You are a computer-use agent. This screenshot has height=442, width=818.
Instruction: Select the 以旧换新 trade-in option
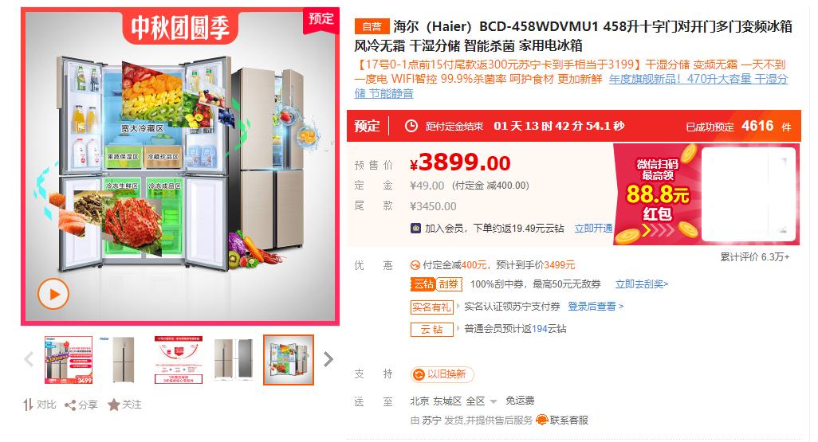click(442, 374)
